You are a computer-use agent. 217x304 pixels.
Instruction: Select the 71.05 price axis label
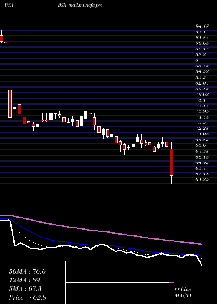[x=202, y=134]
